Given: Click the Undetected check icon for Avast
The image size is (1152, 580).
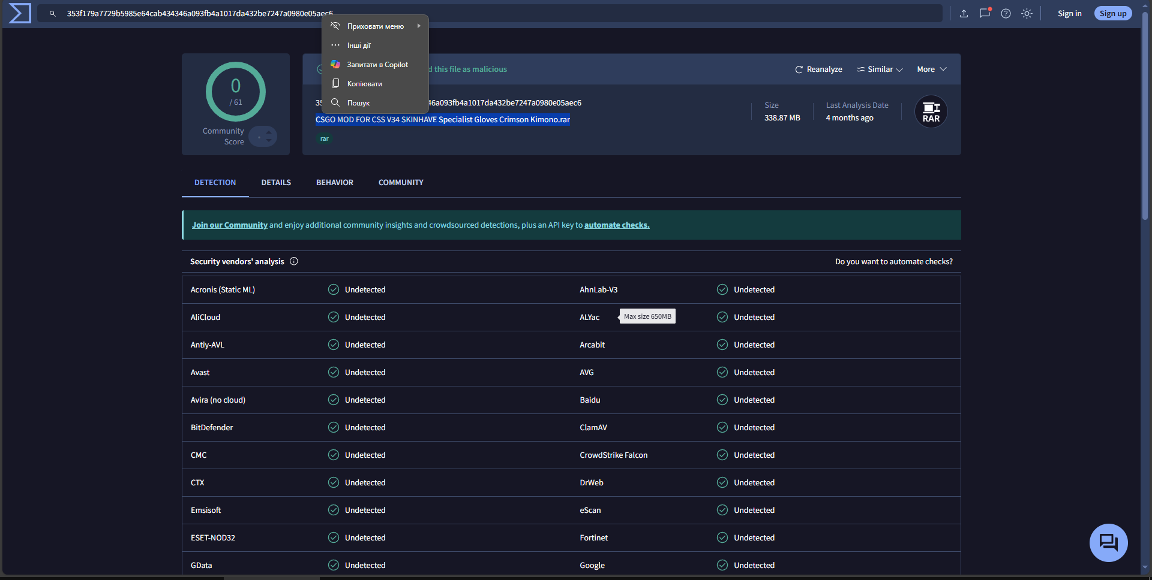Looking at the screenshot, I should click(334, 372).
